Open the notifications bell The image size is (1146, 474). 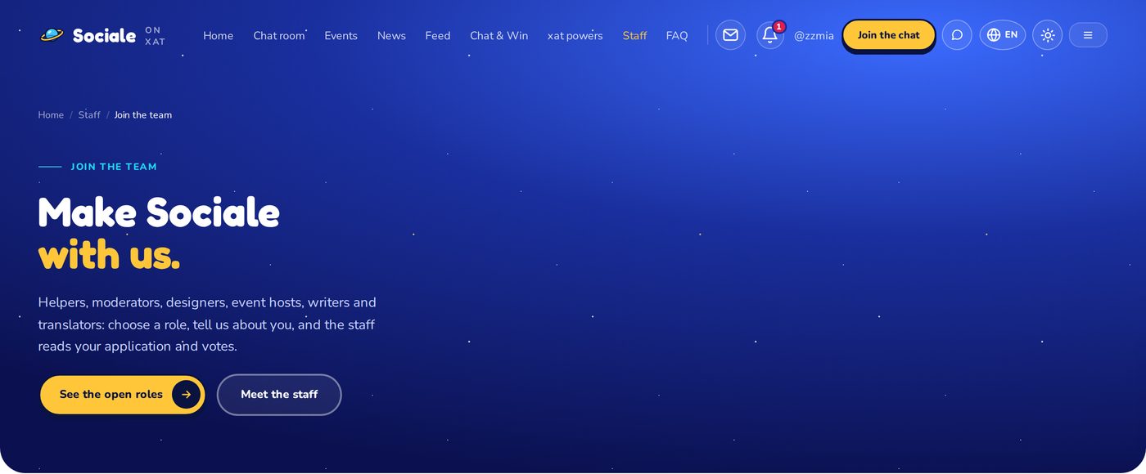(770, 35)
